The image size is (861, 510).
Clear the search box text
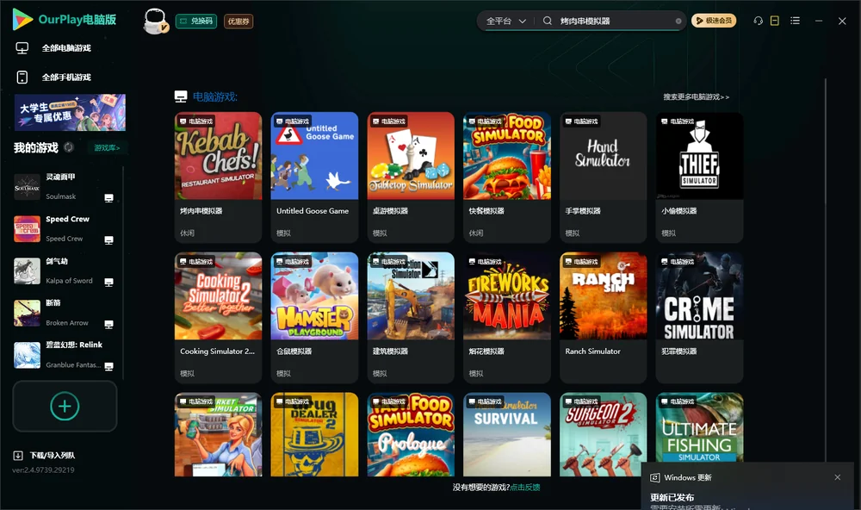678,22
